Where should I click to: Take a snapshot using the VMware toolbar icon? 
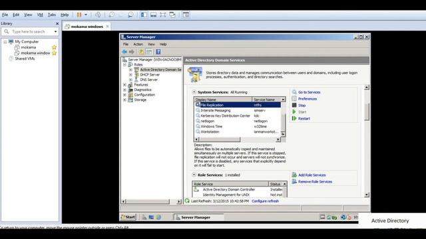[x=112, y=15]
